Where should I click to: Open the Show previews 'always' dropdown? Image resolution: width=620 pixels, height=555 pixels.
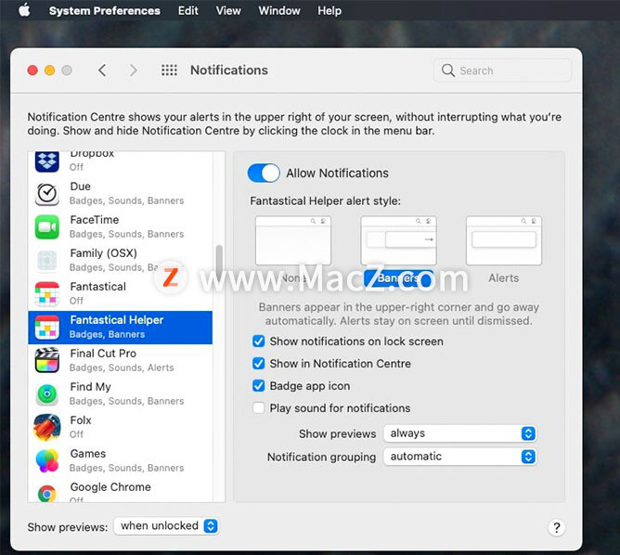click(459, 433)
